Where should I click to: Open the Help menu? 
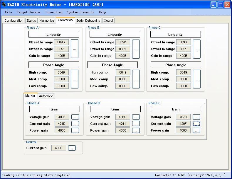pos(102,12)
